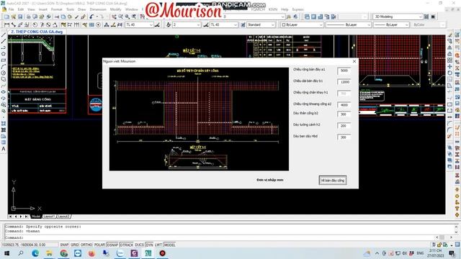Toggle DUCS in status bar
The height and width of the screenshot is (259, 461).
click(x=139, y=245)
